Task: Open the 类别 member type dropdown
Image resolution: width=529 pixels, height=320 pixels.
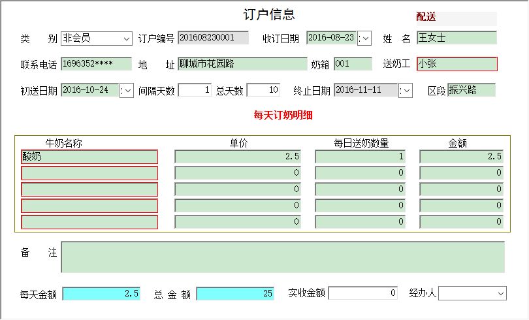Action: click(x=126, y=39)
